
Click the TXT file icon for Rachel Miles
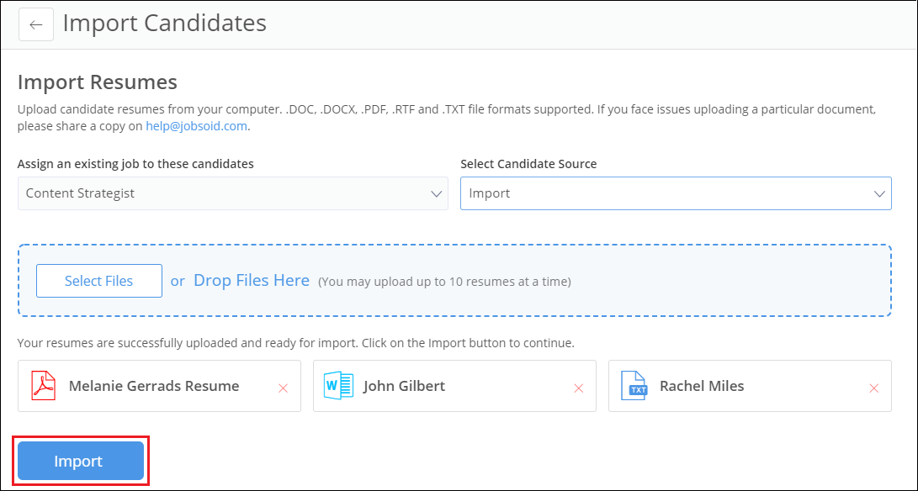pos(634,387)
